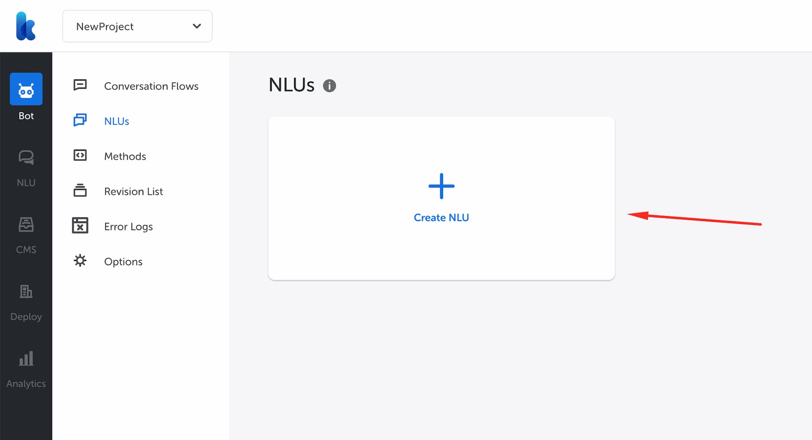Click the Options gear icon

coord(80,261)
